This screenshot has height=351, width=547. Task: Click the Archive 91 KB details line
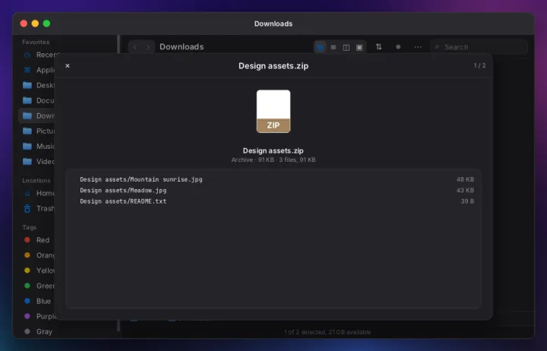click(x=273, y=160)
